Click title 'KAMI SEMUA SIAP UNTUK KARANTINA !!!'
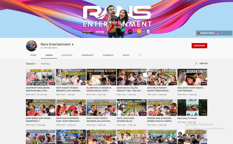 (x=38, y=120)
